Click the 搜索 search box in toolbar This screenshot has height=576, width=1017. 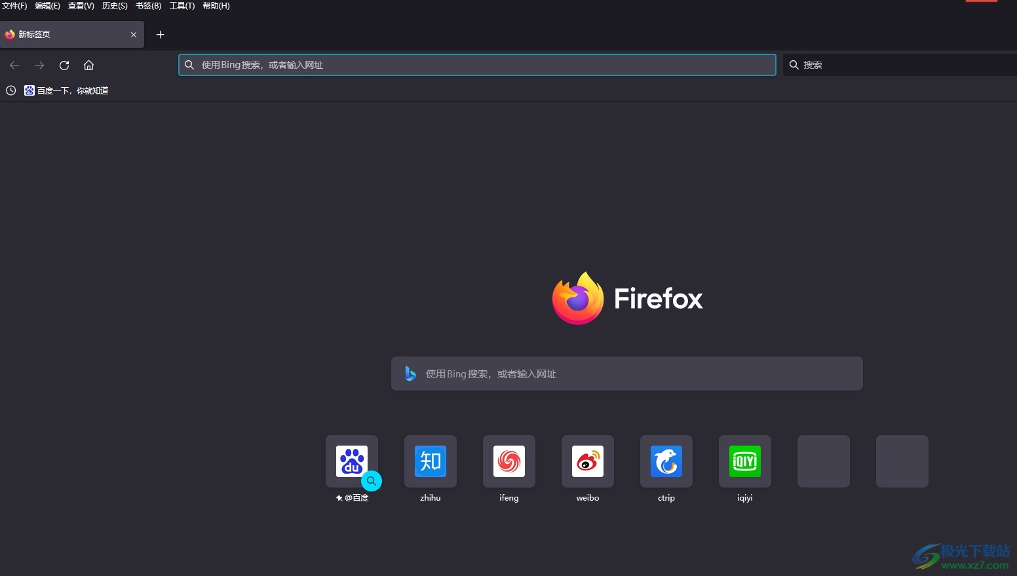pyautogui.click(x=900, y=65)
